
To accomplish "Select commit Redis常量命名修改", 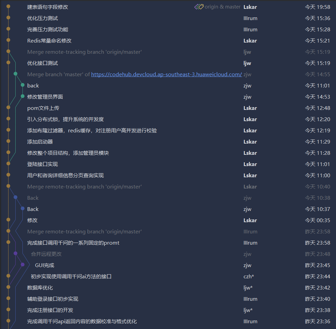I will 49,41.
